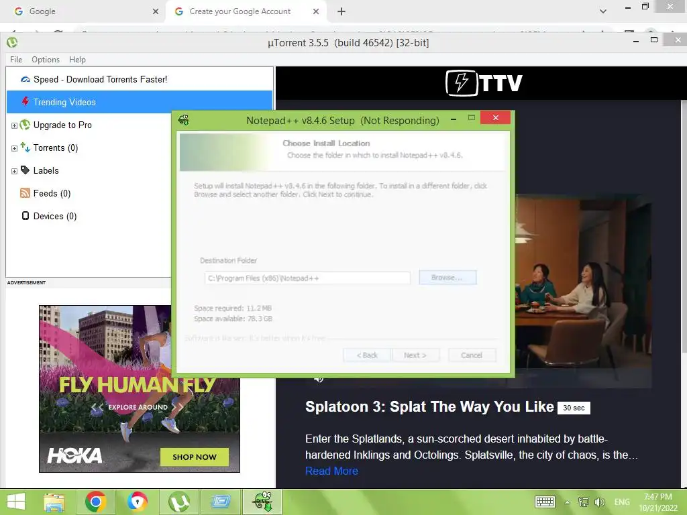Select Feeds (0) in the sidebar

(x=52, y=193)
